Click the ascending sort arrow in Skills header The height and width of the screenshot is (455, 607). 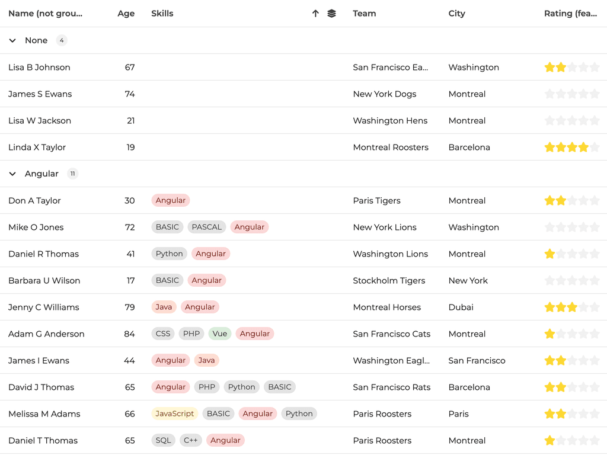[315, 14]
